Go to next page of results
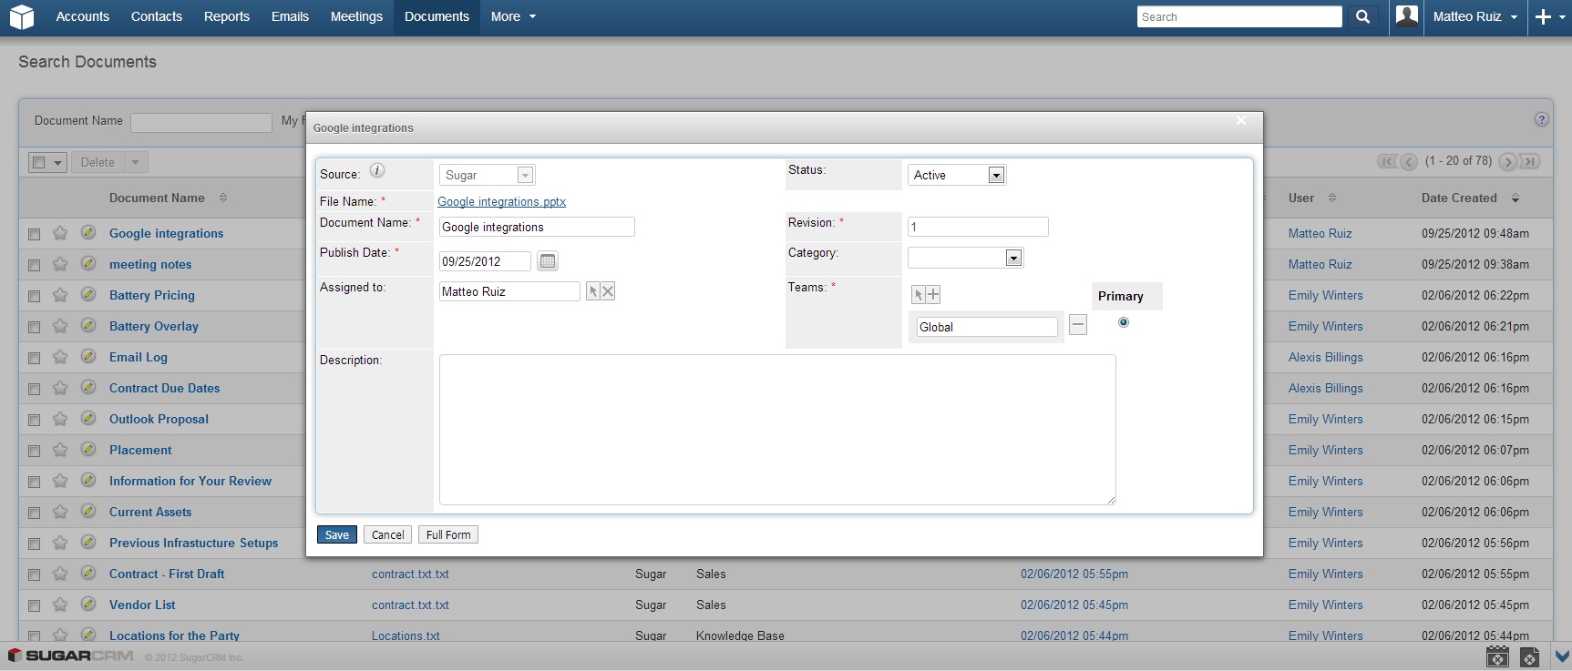The image size is (1572, 671). pos(1508,162)
